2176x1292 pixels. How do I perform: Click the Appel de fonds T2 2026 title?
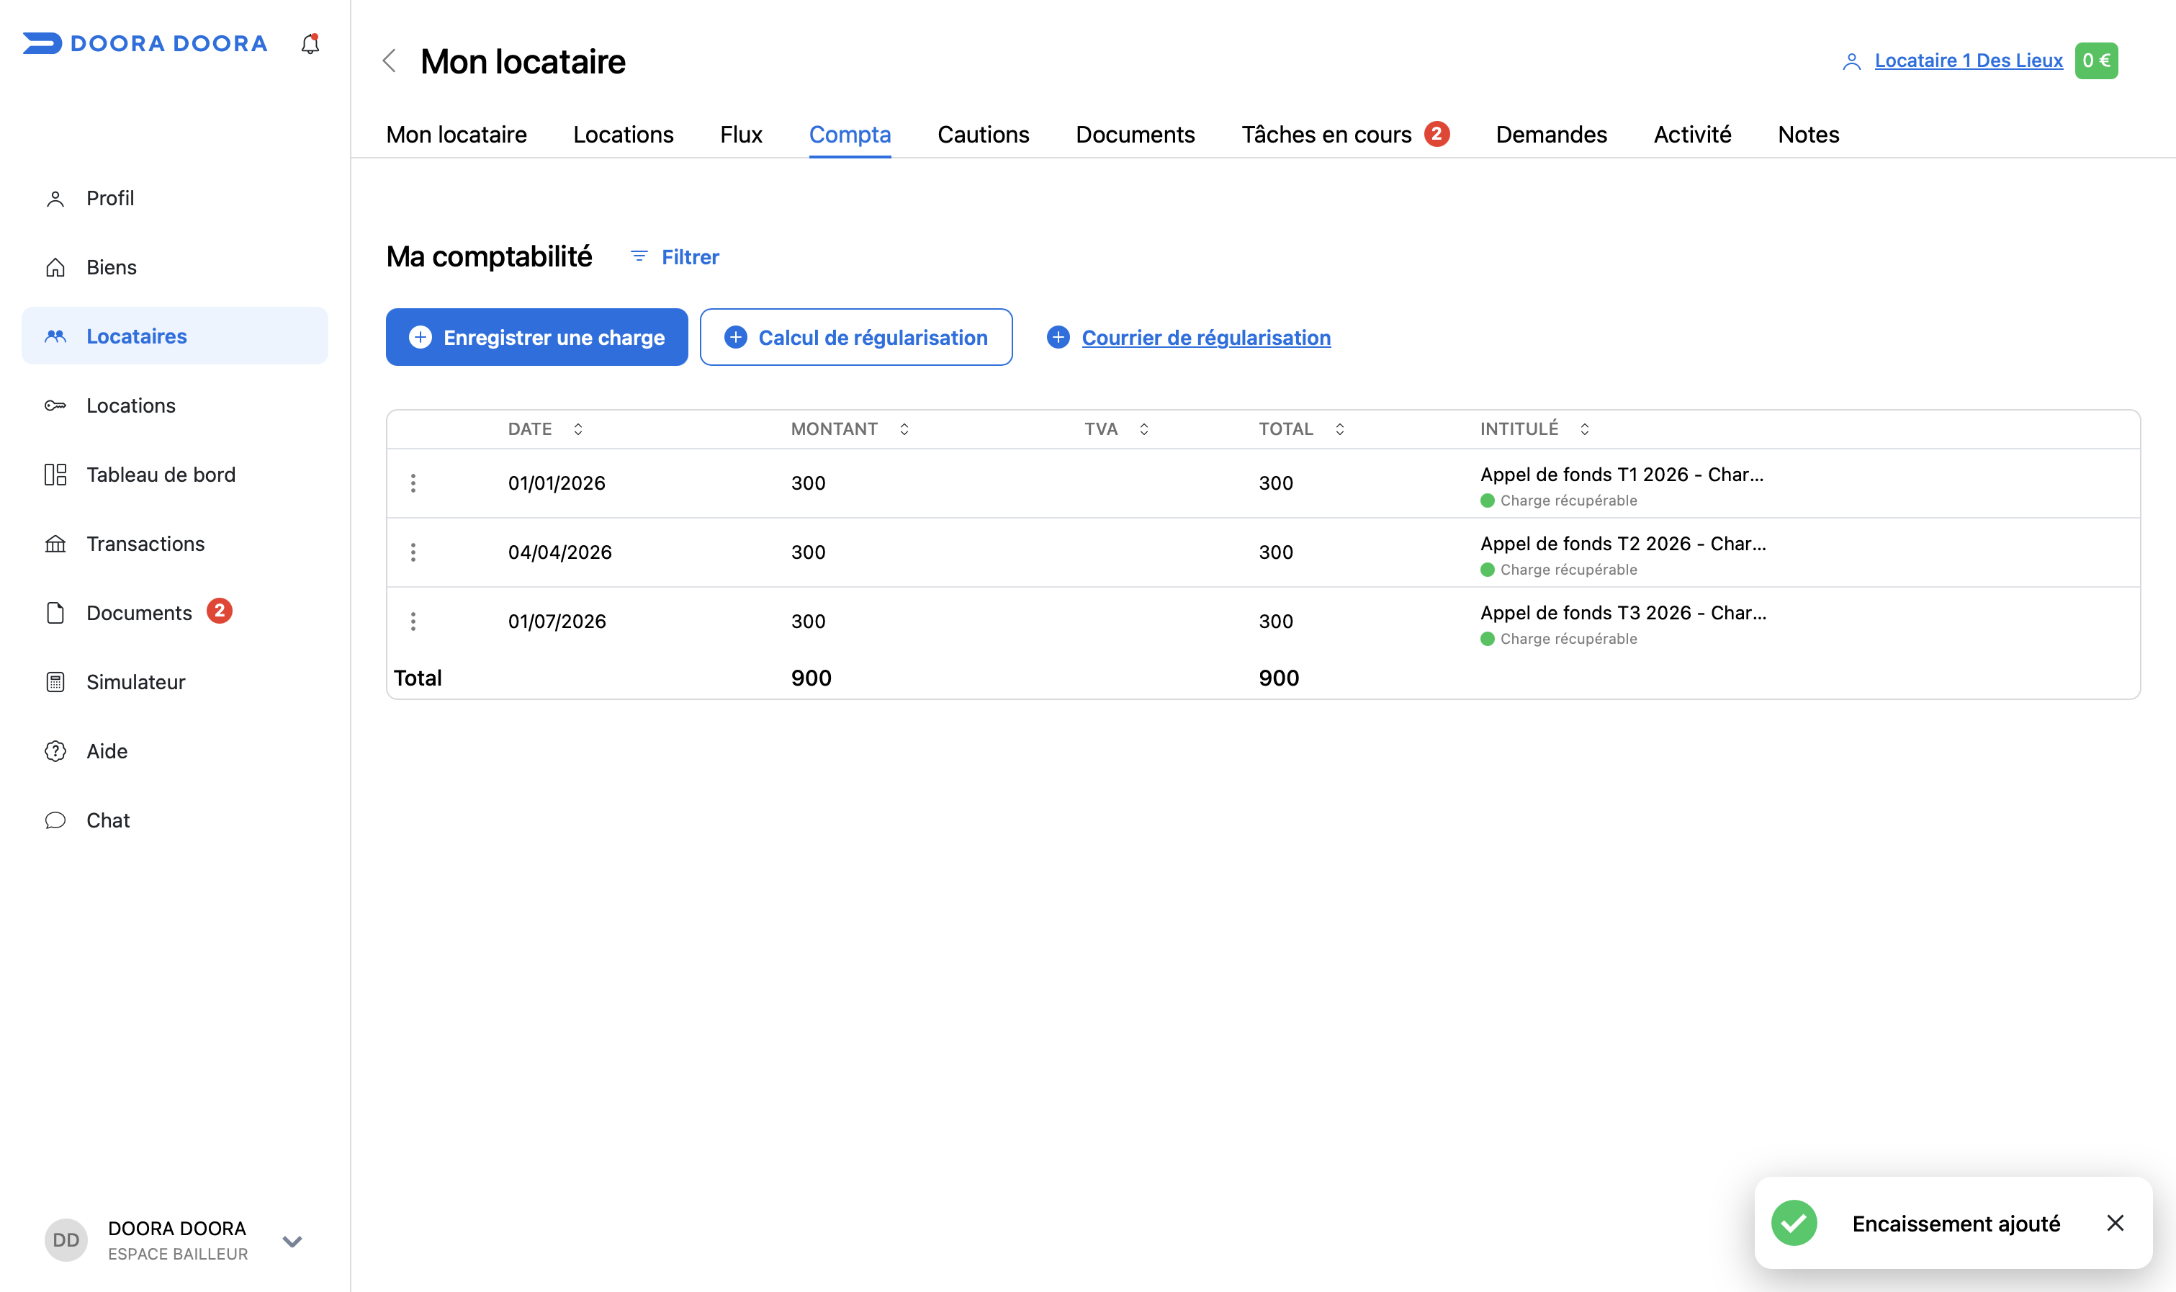click(x=1623, y=543)
